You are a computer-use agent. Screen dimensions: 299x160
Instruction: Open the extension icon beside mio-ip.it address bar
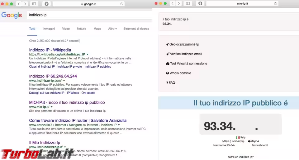(x=200, y=3)
